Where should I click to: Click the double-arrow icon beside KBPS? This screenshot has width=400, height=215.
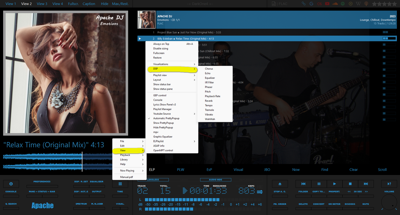260,192
